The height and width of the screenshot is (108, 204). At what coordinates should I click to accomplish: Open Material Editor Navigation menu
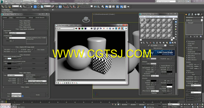155,17
